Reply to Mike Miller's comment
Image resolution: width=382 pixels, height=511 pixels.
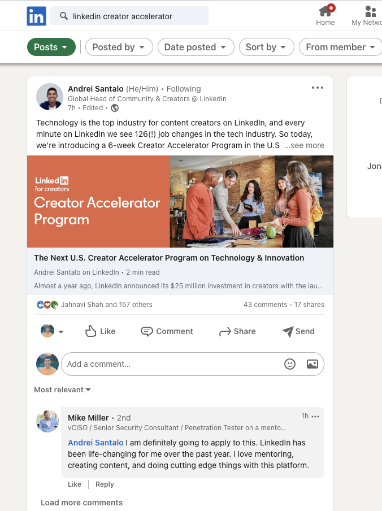[105, 484]
